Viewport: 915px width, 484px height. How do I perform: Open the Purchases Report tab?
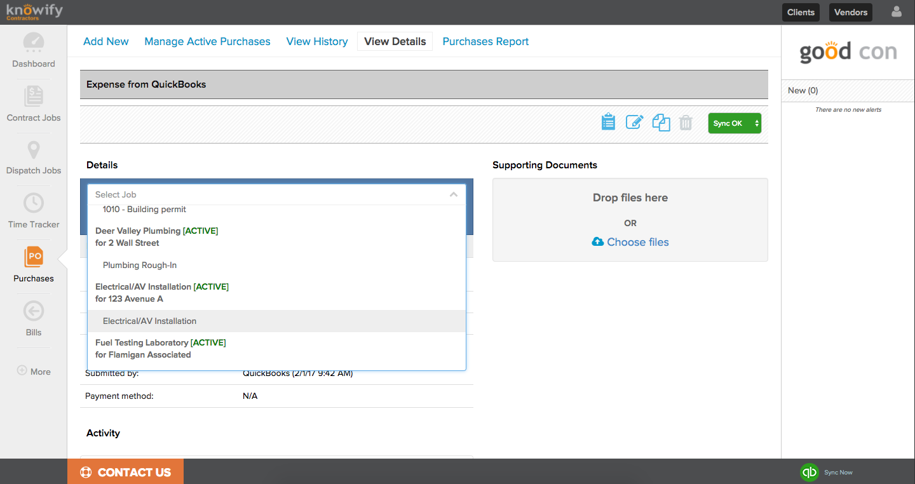[485, 41]
